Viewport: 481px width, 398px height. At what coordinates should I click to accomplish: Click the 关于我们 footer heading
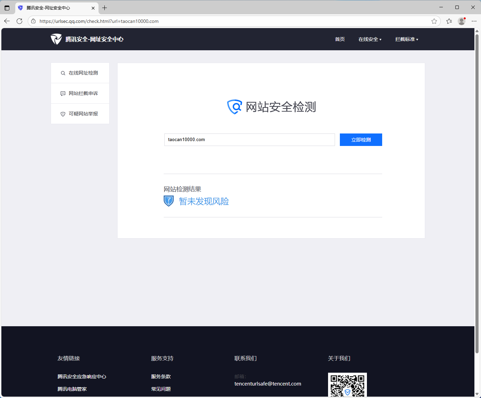(339, 358)
